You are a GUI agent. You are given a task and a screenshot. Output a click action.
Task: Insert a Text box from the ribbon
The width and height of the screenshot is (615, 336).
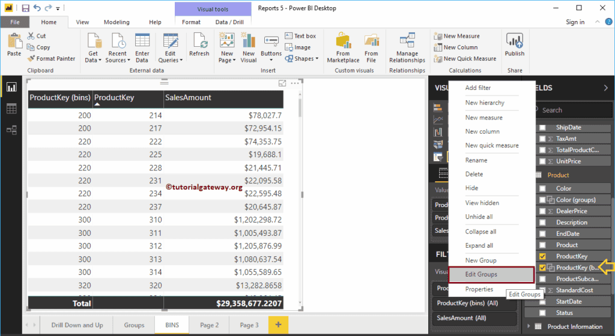click(300, 36)
